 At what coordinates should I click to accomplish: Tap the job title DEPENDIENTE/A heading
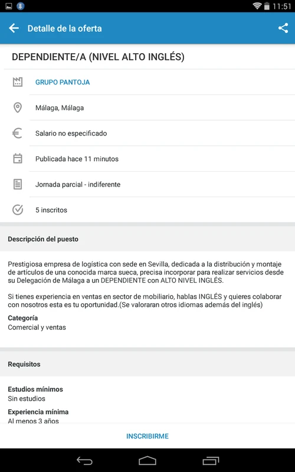98,57
